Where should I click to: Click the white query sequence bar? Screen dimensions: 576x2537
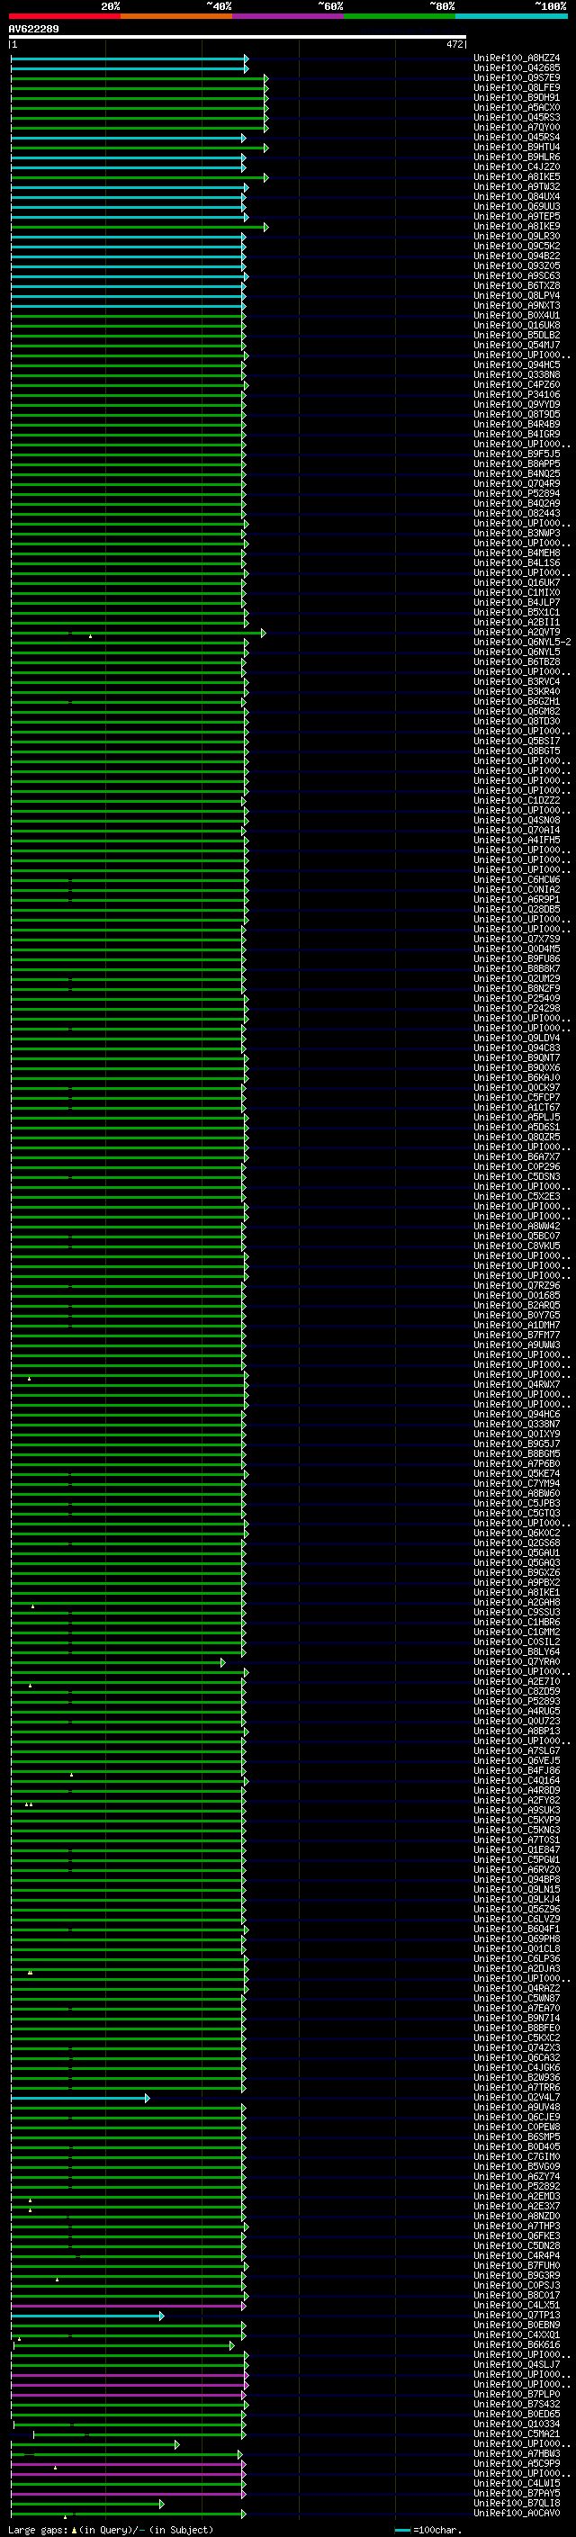coord(238,38)
